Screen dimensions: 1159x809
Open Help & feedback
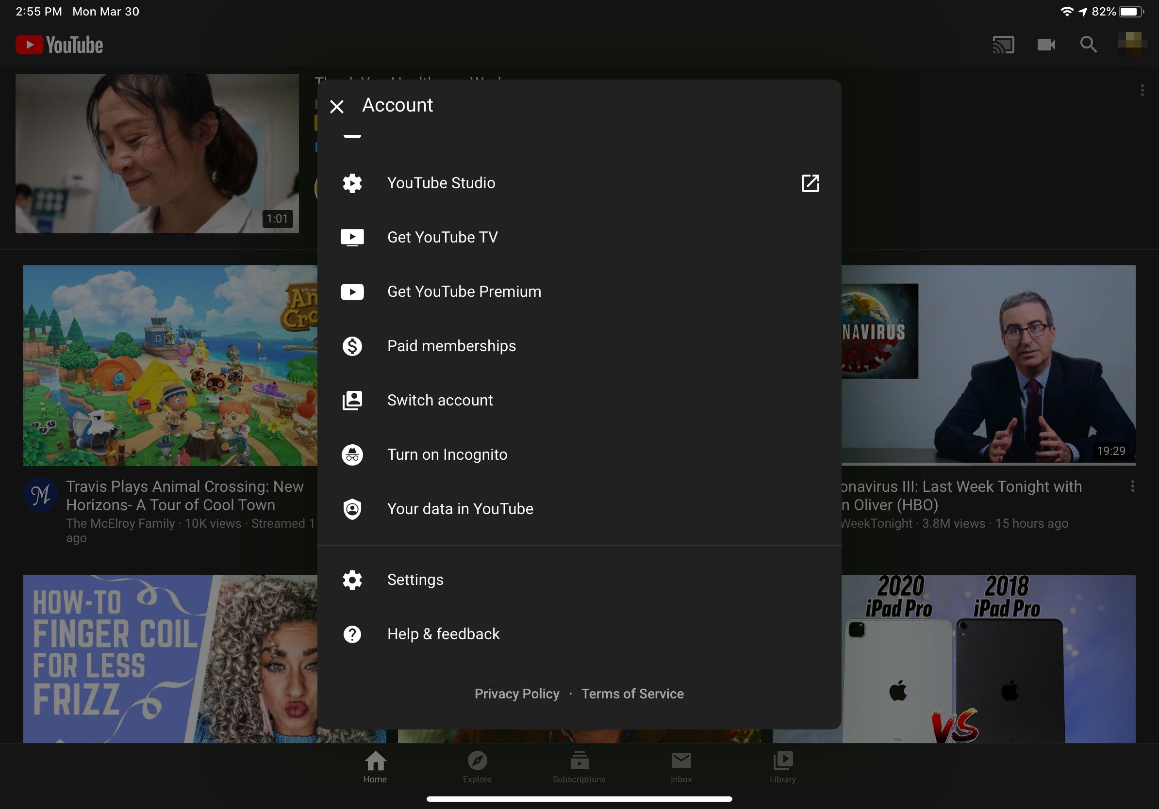pos(579,634)
